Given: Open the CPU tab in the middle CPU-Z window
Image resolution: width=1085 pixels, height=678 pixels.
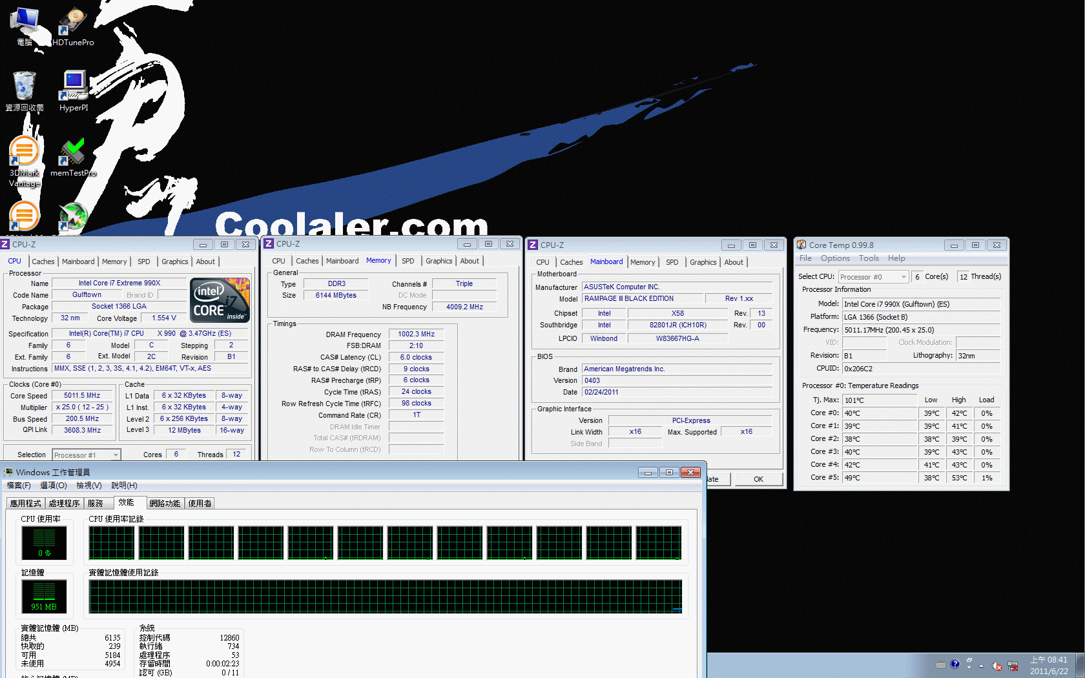Looking at the screenshot, I should (278, 261).
